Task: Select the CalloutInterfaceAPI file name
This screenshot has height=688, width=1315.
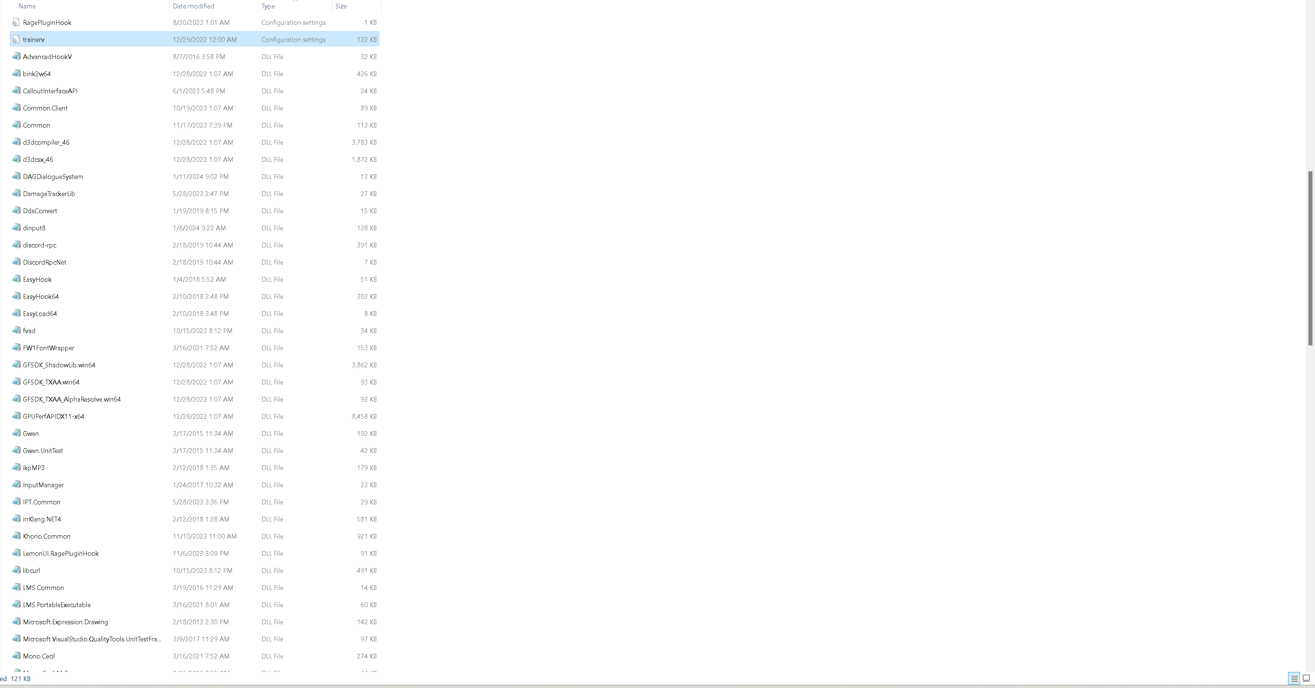Action: (50, 91)
